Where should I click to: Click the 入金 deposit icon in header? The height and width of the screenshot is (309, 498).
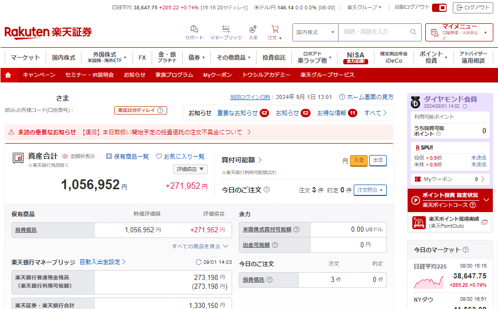tap(253, 29)
